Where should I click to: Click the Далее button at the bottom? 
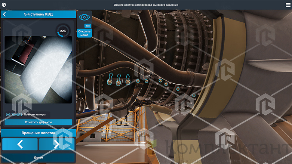coord(38,158)
